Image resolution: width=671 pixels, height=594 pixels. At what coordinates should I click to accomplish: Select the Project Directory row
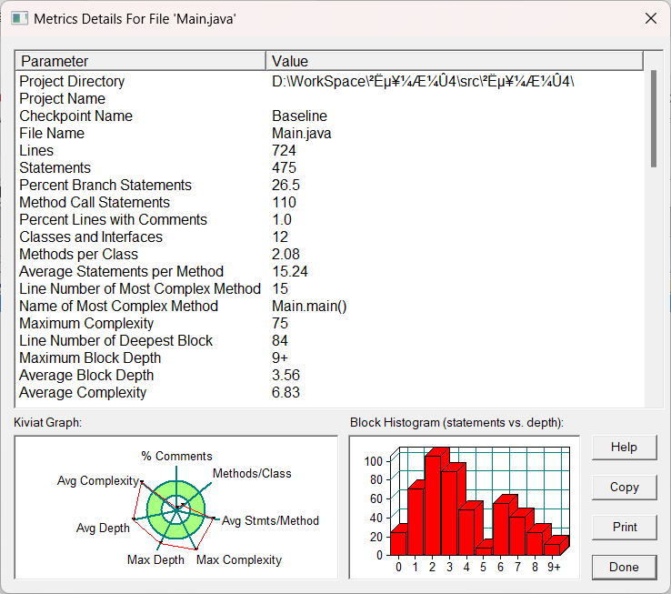tap(73, 82)
